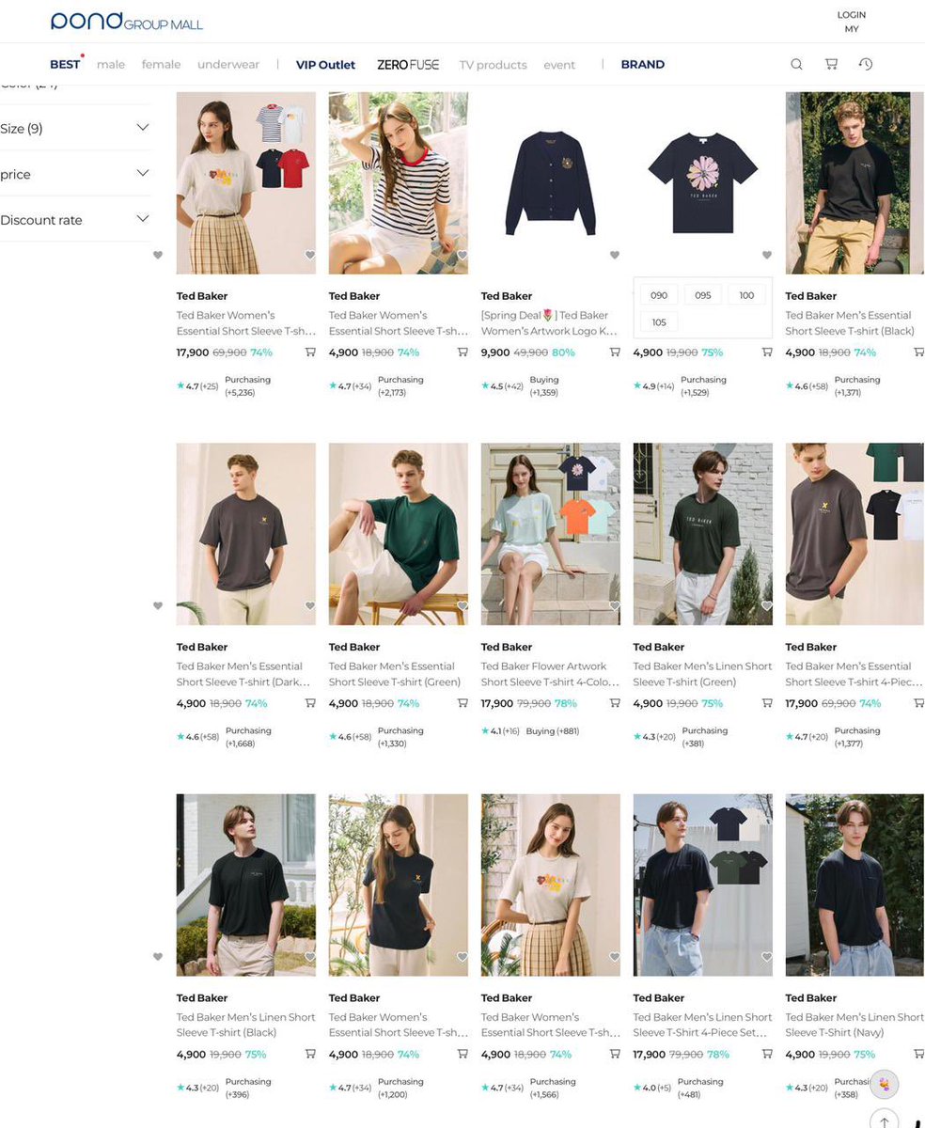This screenshot has height=1128, width=925.
Task: Select size 105
Action: (659, 322)
